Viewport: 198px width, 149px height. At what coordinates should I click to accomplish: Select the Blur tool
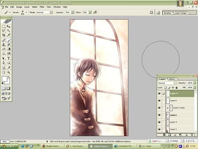[4, 53]
